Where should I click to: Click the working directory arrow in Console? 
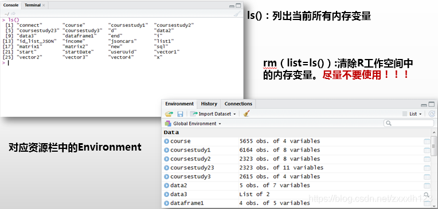[13, 14]
